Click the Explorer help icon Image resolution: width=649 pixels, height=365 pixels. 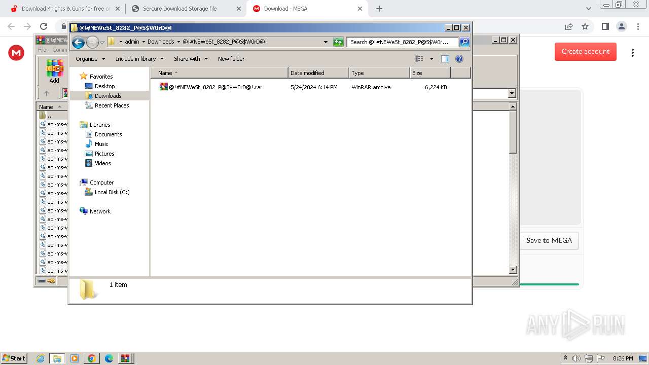(459, 59)
